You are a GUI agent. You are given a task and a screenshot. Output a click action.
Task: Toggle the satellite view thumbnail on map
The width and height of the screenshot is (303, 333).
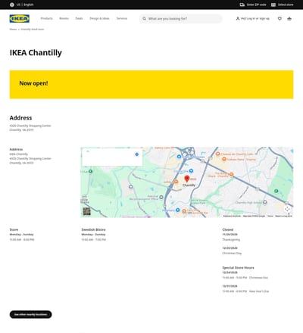point(87,211)
